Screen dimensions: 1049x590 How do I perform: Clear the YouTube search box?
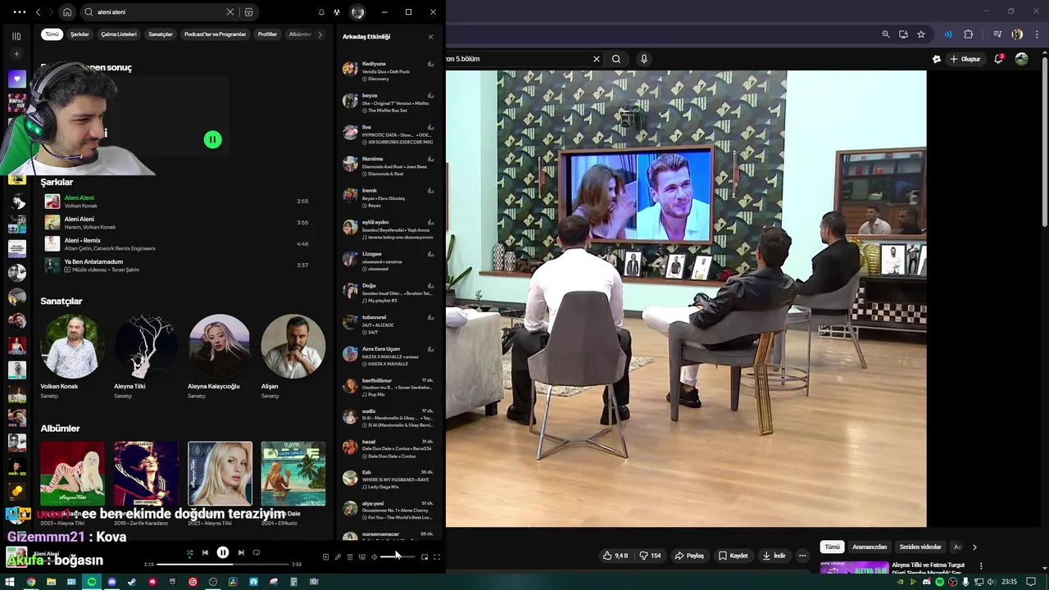[x=597, y=59]
